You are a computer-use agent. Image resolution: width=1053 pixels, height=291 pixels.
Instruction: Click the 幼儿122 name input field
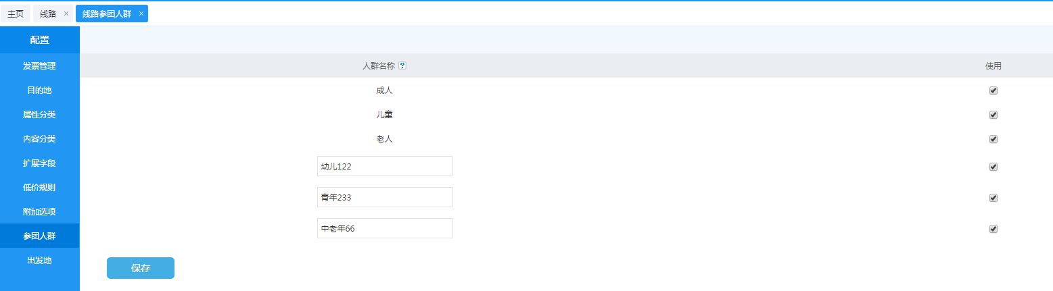click(384, 166)
